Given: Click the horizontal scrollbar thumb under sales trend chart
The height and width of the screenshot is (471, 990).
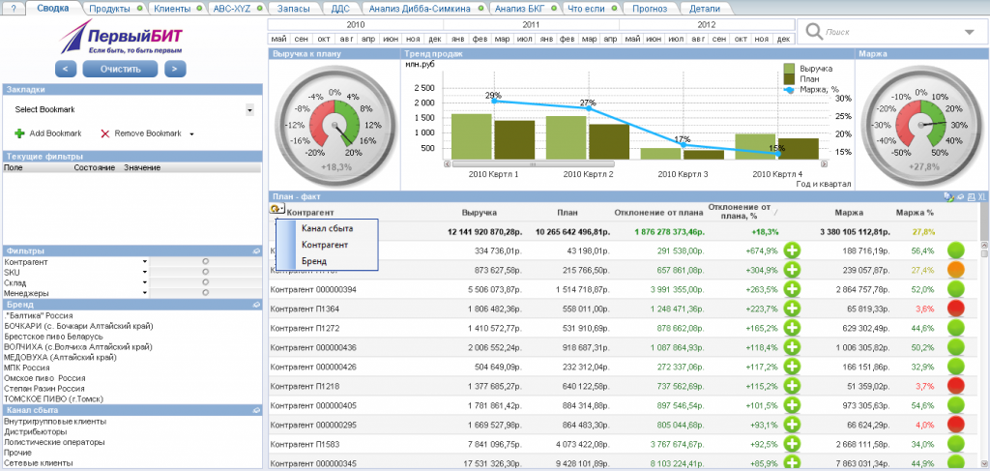Looking at the screenshot, I should (x=535, y=164).
